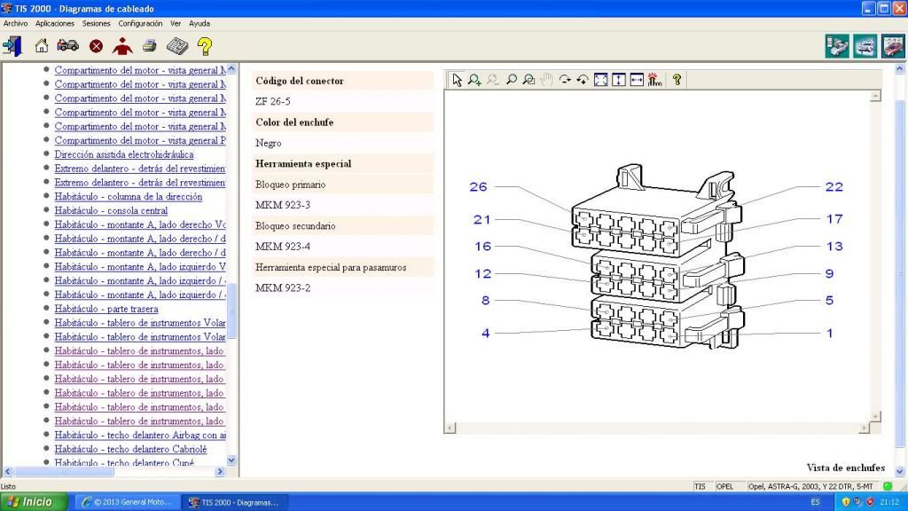908x511 pixels.
Task: Open diagram viewer help question mark
Action: pos(677,80)
